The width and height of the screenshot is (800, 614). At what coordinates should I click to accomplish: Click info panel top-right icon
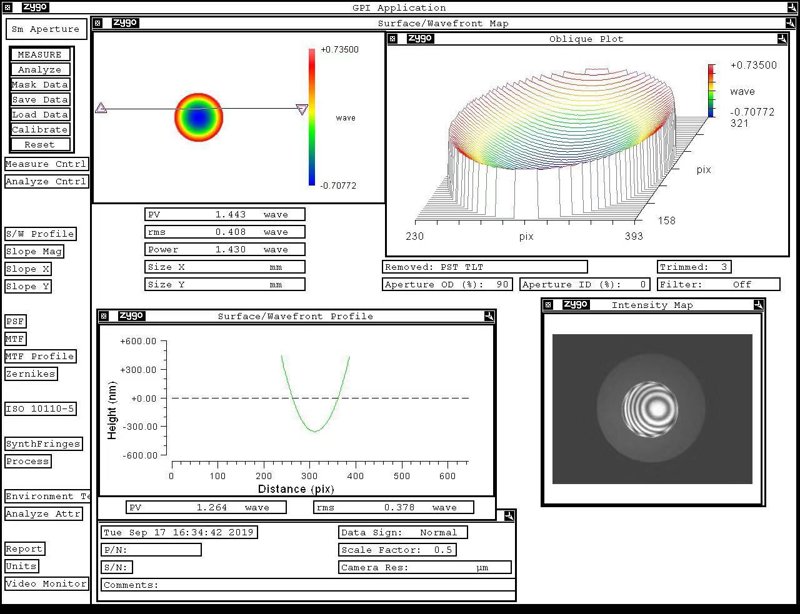click(509, 516)
